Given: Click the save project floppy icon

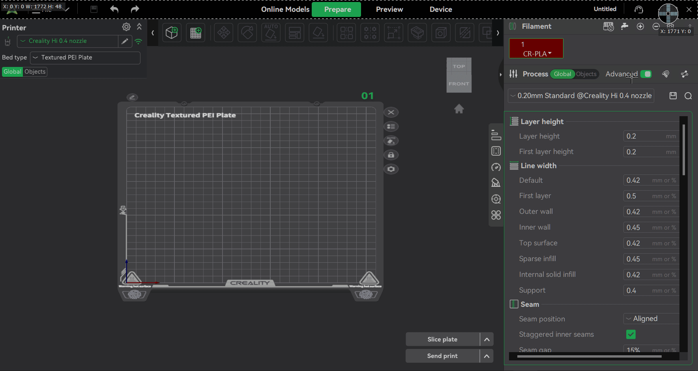Looking at the screenshot, I should click(x=94, y=9).
